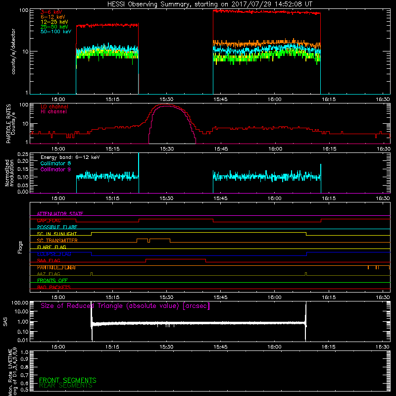Click the SAA_FLAG label
Image resolution: width=396 pixels, height=396 pixels.
[49, 261]
